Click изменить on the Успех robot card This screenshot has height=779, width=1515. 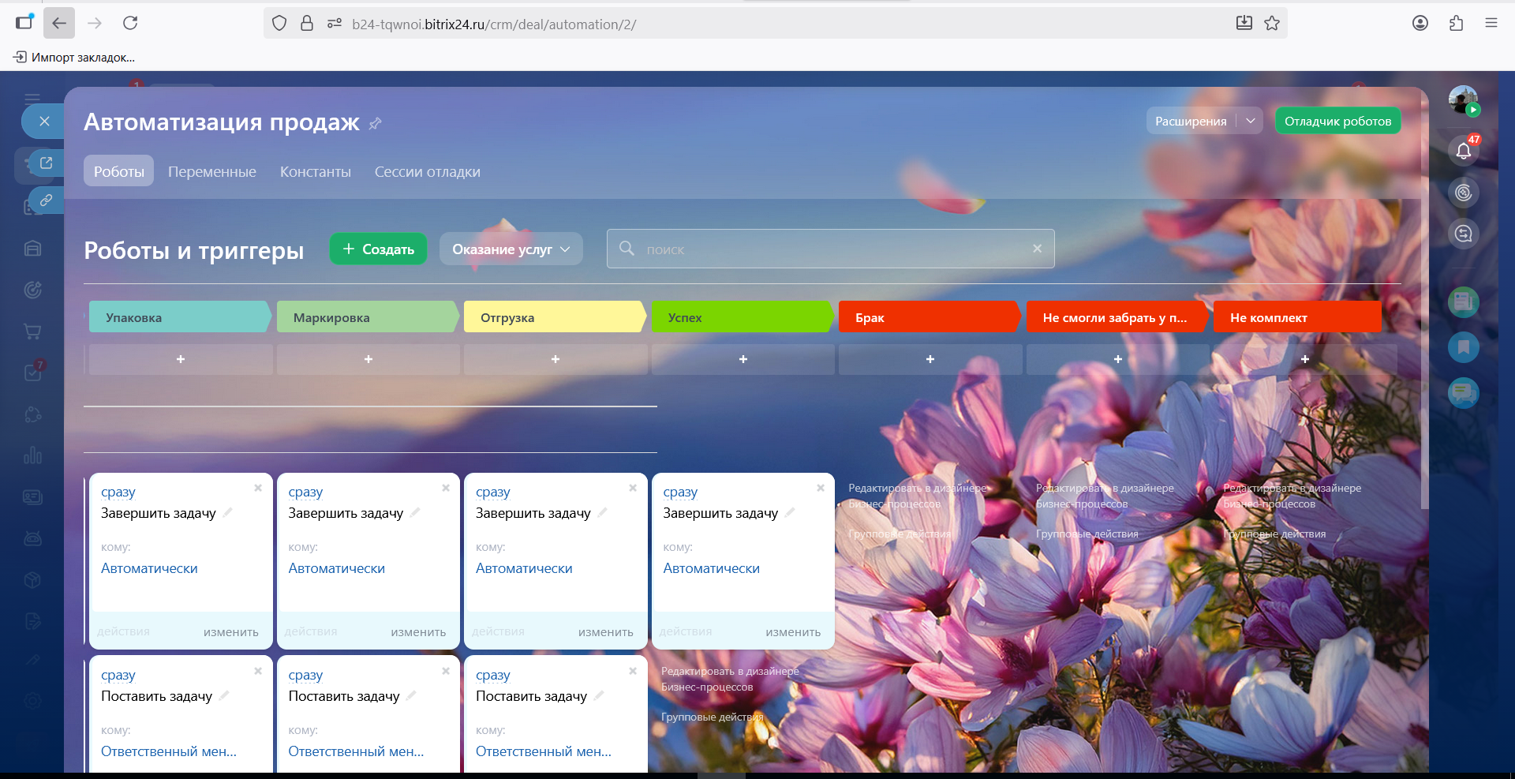tap(793, 631)
